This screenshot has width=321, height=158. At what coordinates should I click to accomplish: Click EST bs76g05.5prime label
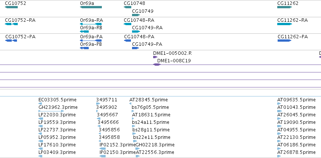(150, 107)
